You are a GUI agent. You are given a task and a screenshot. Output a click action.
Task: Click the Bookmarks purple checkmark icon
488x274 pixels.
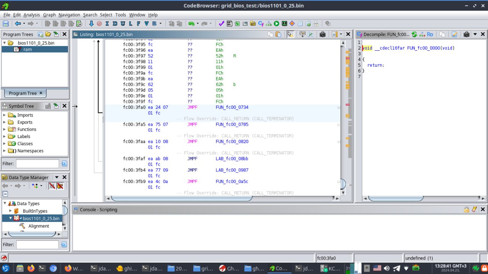point(221,24)
